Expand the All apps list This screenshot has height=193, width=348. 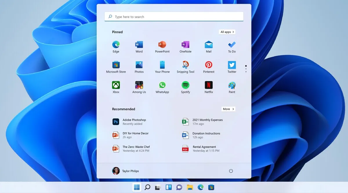tap(227, 32)
